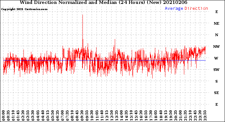This screenshot has height=122, width=225.
Task: Click the 00:00 time axis label
Action: pyautogui.click(x=4, y=115)
